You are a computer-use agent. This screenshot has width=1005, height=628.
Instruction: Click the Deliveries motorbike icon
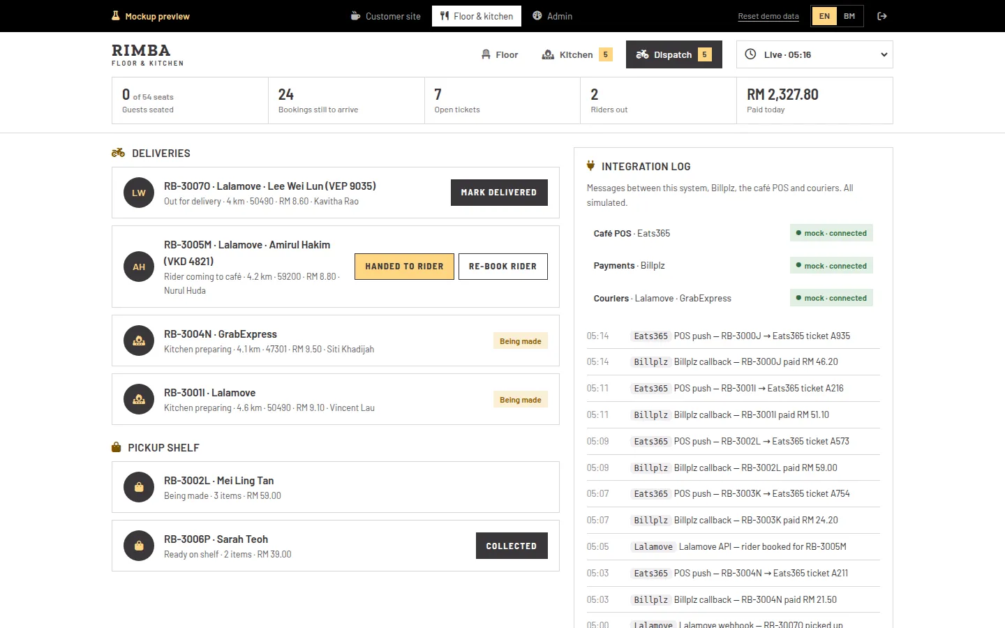(118, 153)
